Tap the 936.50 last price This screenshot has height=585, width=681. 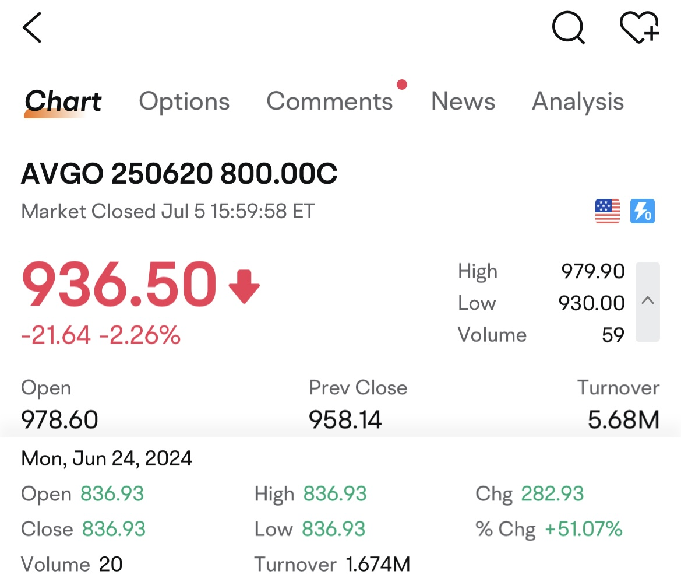pyautogui.click(x=119, y=285)
